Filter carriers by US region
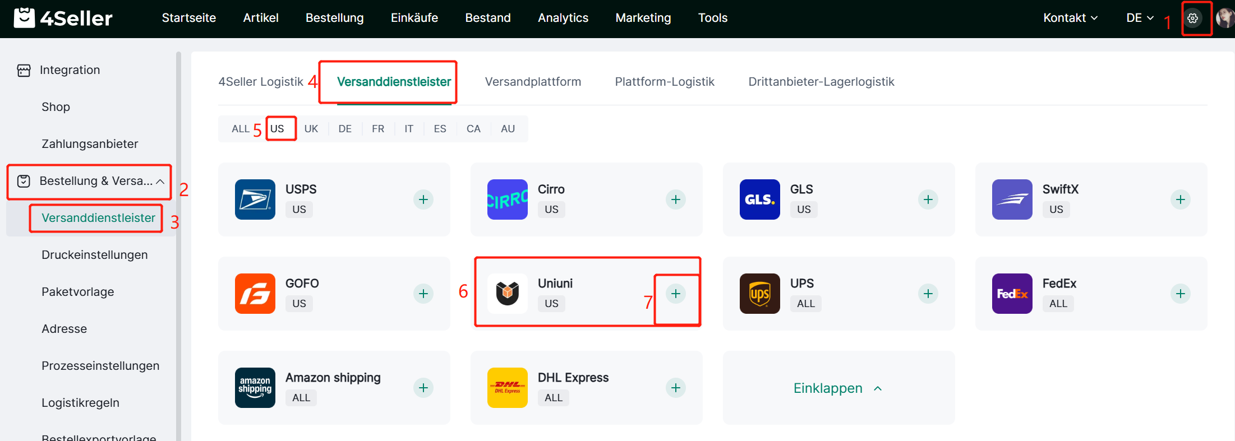The height and width of the screenshot is (441, 1235). click(277, 129)
